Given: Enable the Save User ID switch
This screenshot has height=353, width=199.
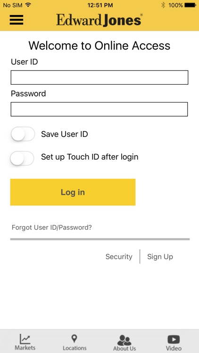Looking at the screenshot, I should [23, 134].
